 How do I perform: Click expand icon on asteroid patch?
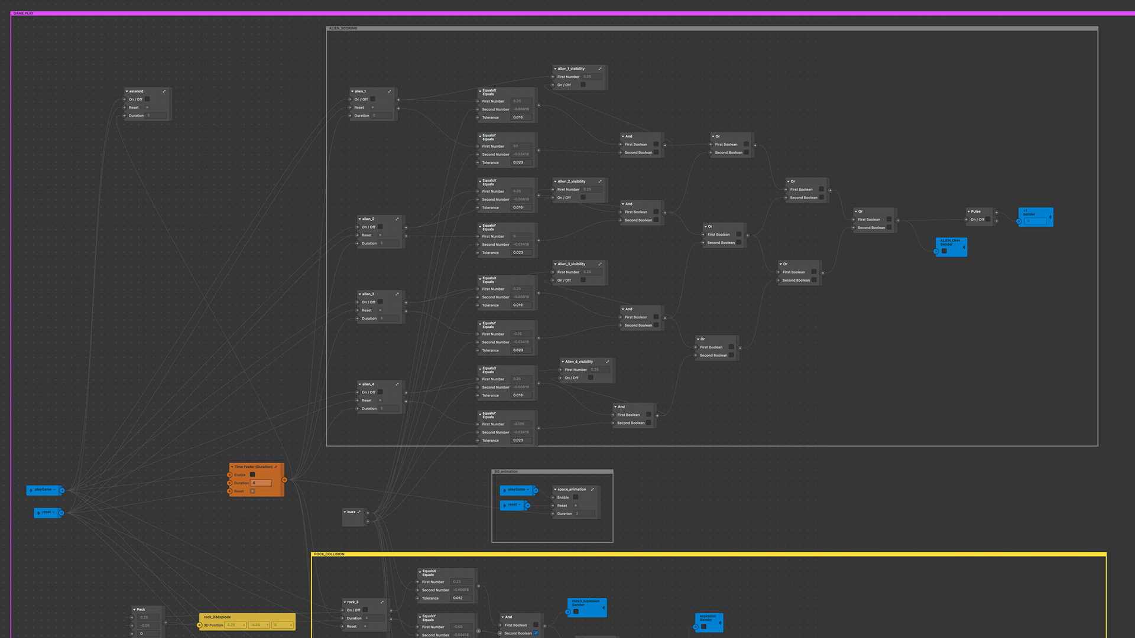(x=164, y=92)
